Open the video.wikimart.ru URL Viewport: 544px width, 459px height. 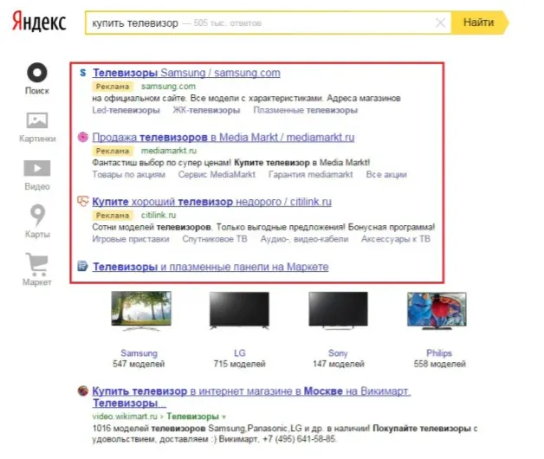click(125, 417)
